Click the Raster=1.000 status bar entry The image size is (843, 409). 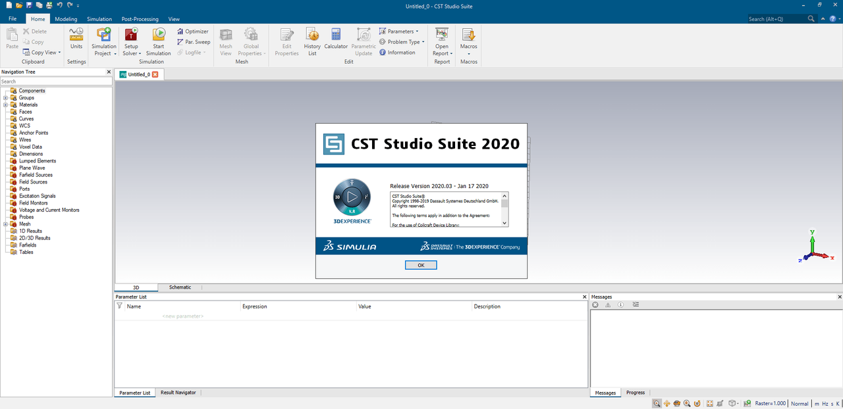[770, 404]
